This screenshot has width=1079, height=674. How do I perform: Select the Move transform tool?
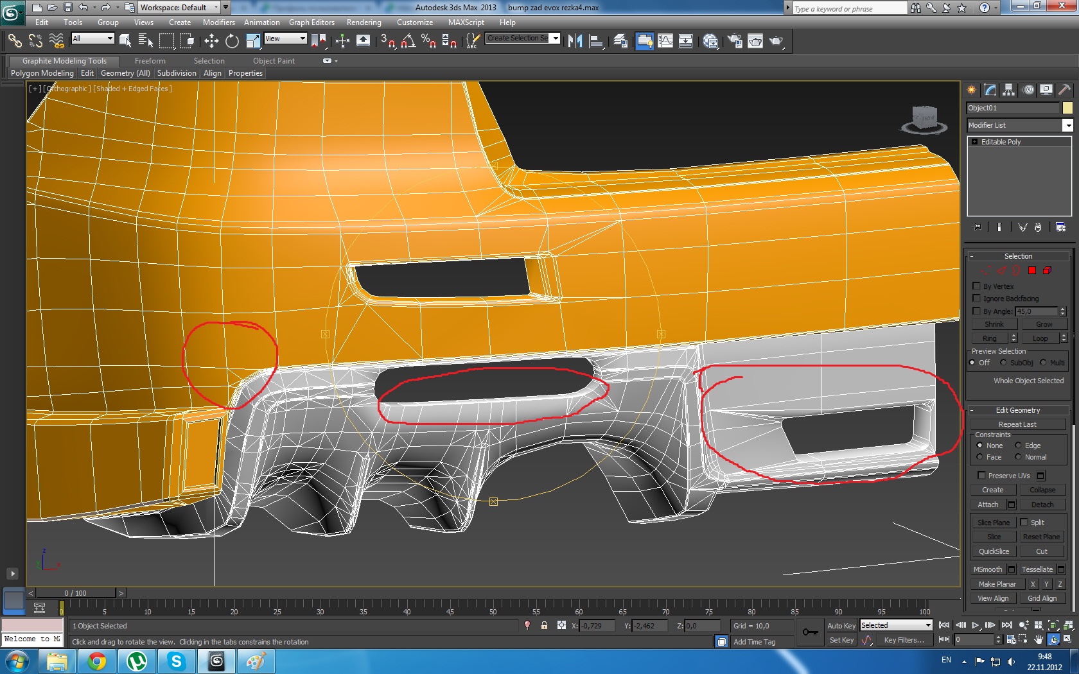click(x=211, y=41)
